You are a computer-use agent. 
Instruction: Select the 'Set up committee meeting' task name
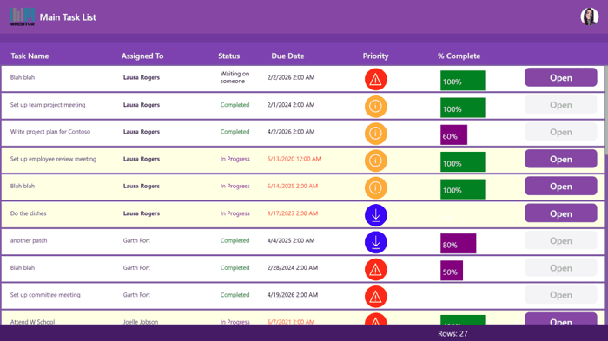coord(45,295)
